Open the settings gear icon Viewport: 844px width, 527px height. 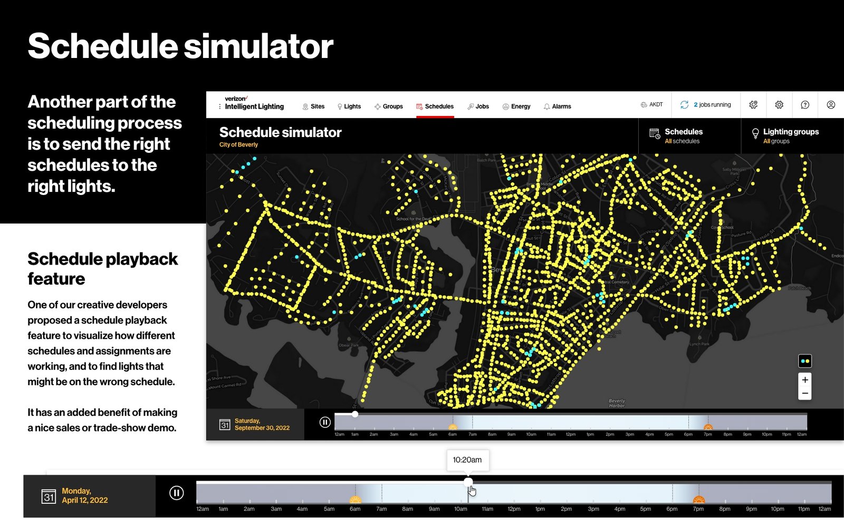tap(779, 105)
